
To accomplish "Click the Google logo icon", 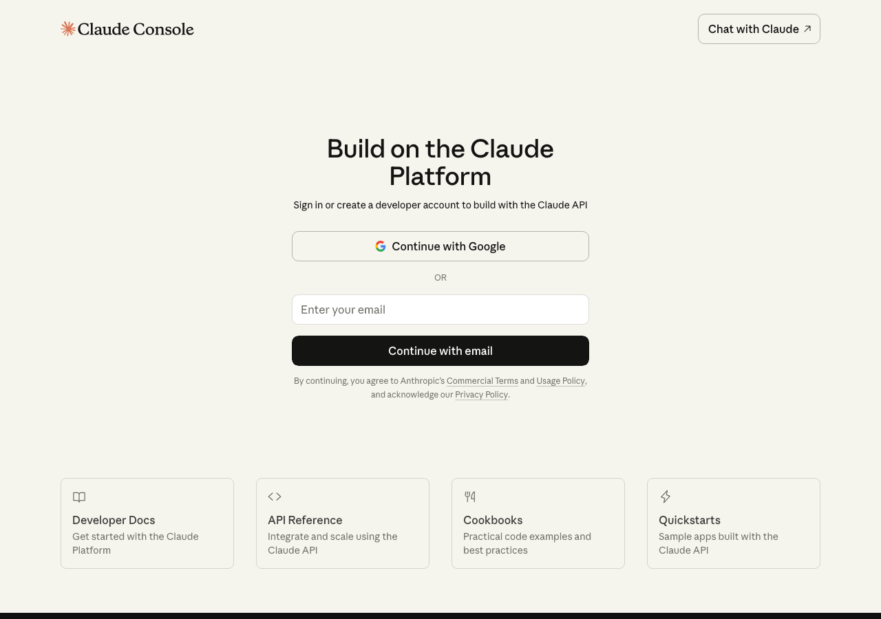I will tap(381, 246).
